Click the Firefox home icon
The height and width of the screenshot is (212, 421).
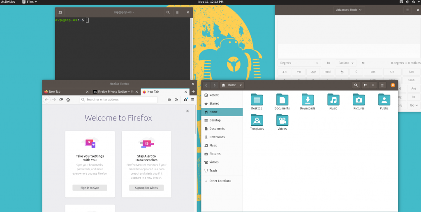68,100
